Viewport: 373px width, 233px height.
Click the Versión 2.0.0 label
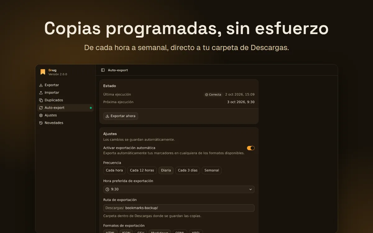[58, 74]
